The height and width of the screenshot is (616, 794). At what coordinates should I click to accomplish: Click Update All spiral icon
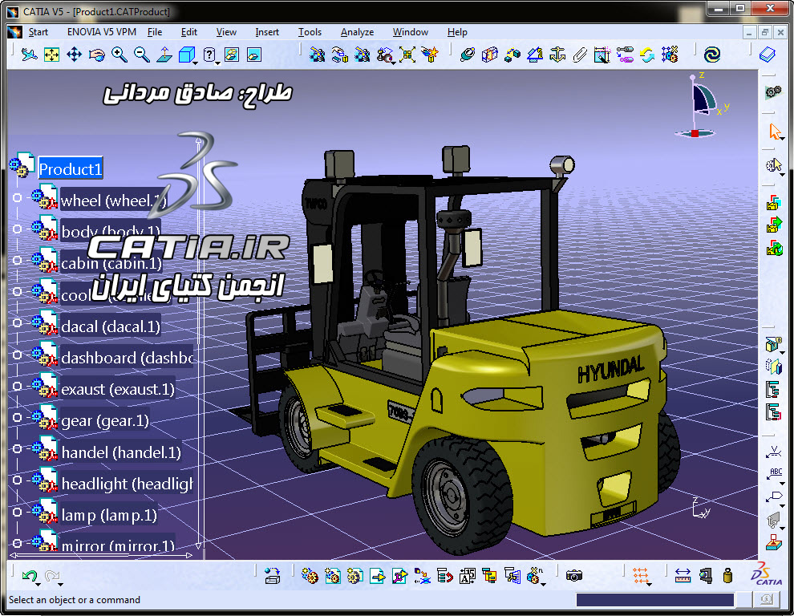712,55
